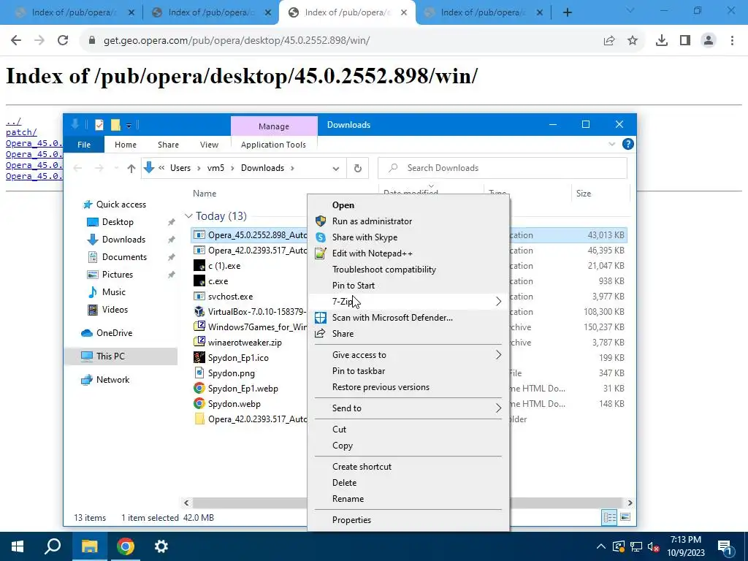The height and width of the screenshot is (561, 748).
Task: Bookmark this page with the star icon
Action: (x=633, y=41)
